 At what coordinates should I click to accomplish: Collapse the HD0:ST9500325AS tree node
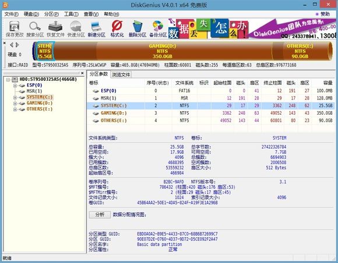(x=8, y=80)
